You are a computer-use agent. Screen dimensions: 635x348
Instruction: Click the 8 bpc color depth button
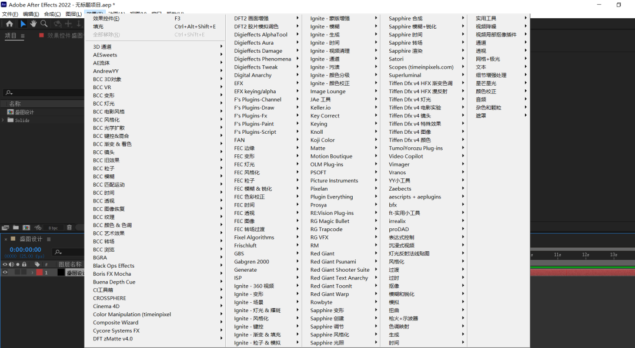tap(53, 228)
